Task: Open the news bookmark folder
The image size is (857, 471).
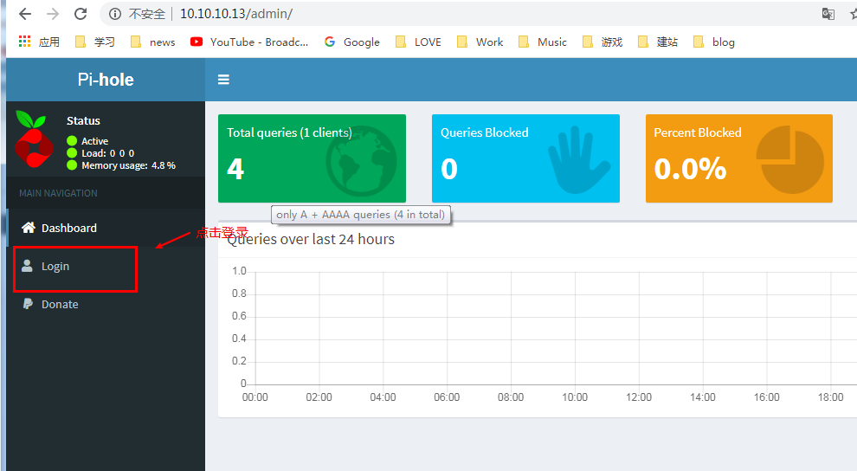Action: click(153, 42)
